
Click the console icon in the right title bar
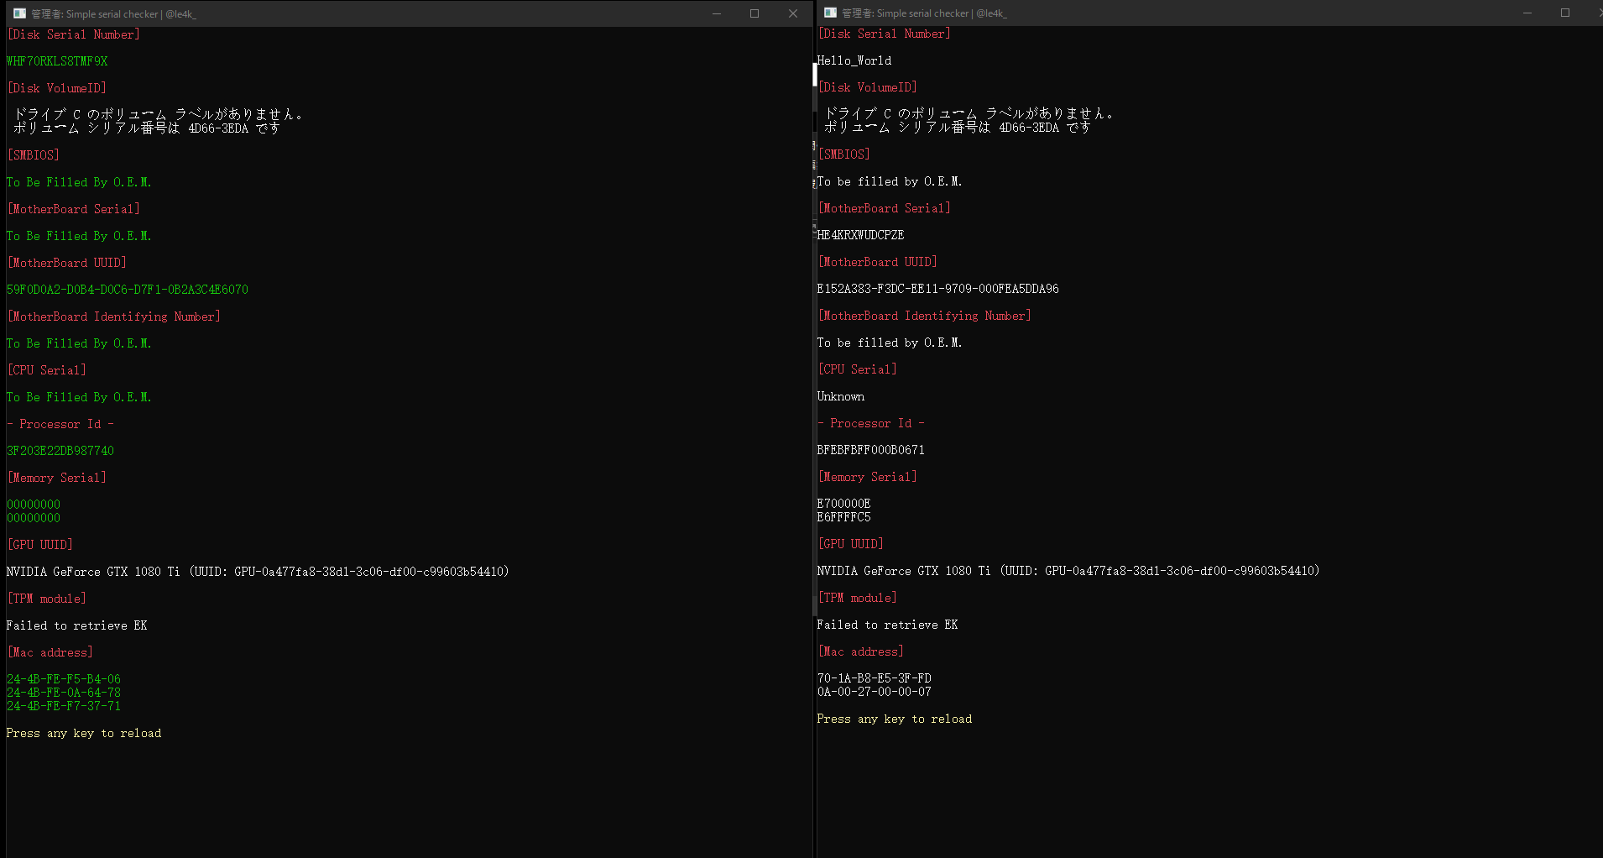pyautogui.click(x=829, y=13)
